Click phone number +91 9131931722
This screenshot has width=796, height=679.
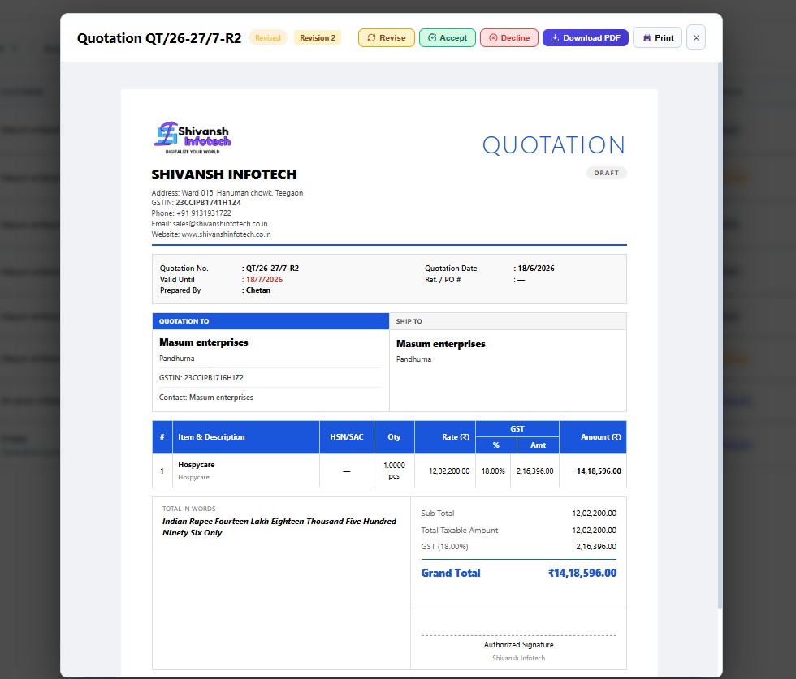pos(204,213)
